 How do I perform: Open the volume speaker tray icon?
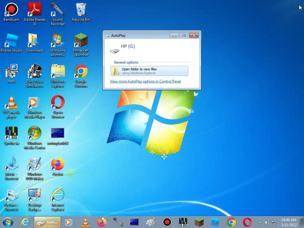[x=267, y=222]
